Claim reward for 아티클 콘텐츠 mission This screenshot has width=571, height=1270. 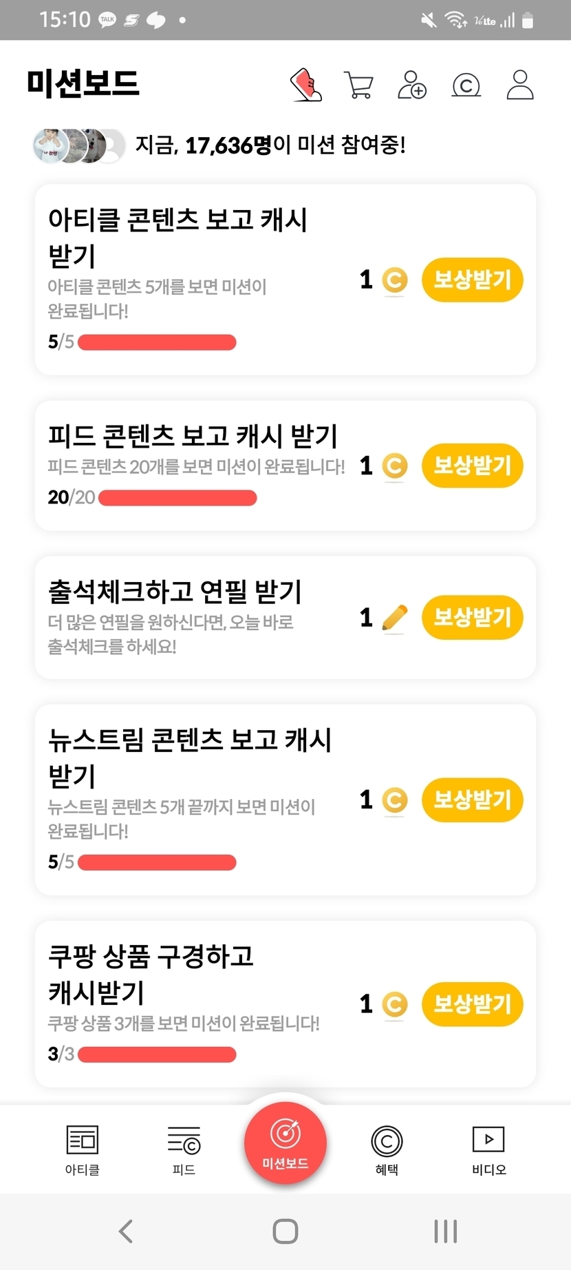coord(472,280)
